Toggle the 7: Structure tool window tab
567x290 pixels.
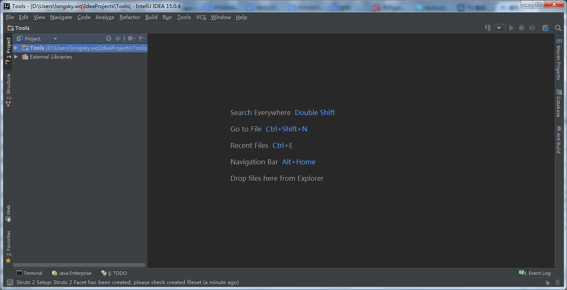click(x=8, y=90)
